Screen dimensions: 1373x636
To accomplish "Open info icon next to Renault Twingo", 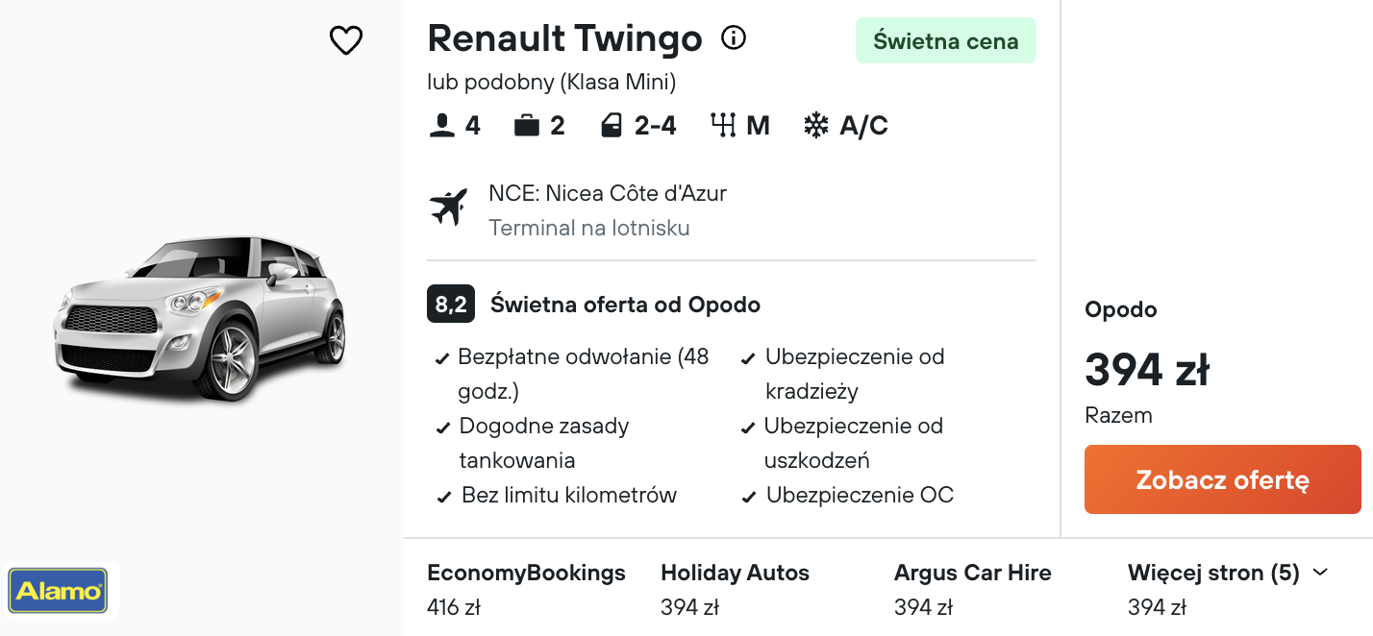I will coord(734,38).
